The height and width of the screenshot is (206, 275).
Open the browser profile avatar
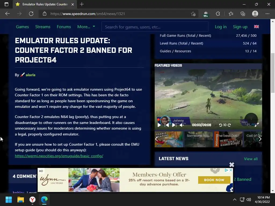[255, 14]
